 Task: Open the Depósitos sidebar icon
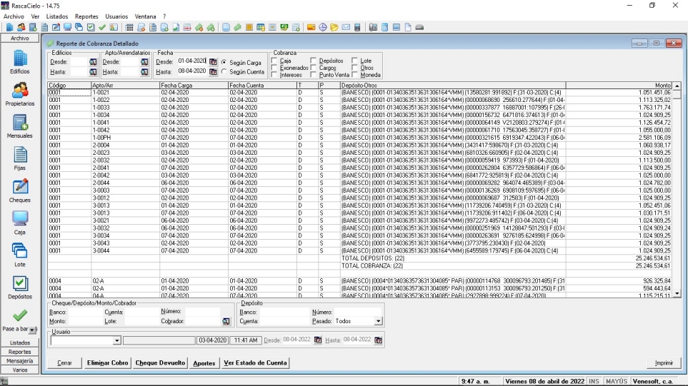click(x=20, y=283)
